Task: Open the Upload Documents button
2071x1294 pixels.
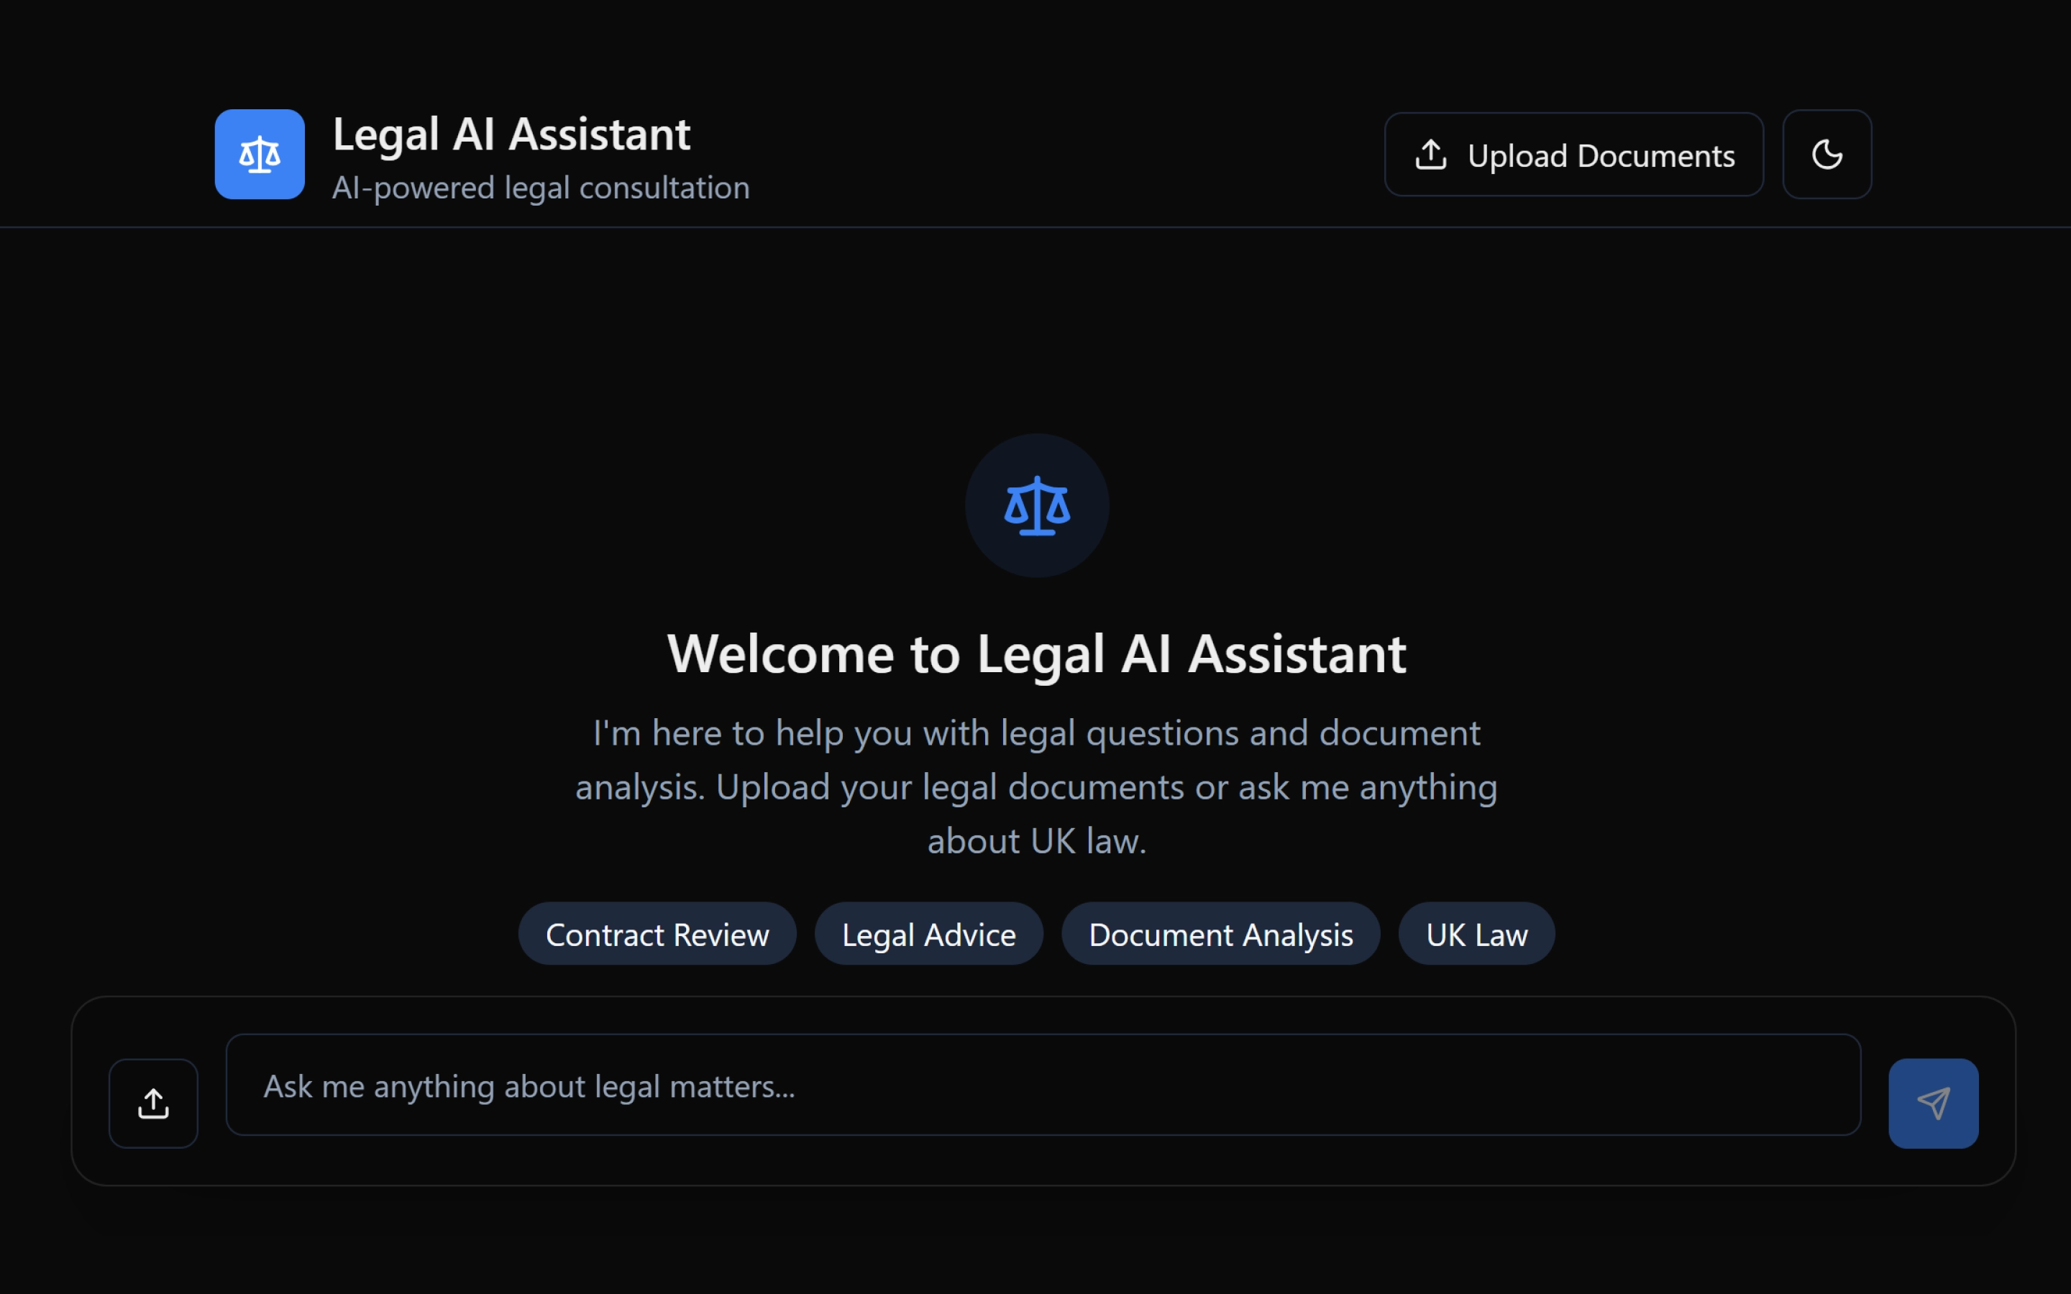Action: (x=1574, y=155)
